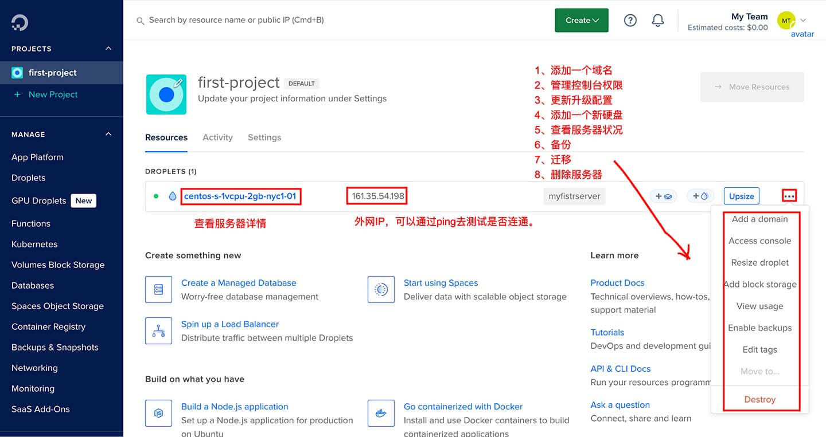Open Functions in the sidebar

coord(31,223)
